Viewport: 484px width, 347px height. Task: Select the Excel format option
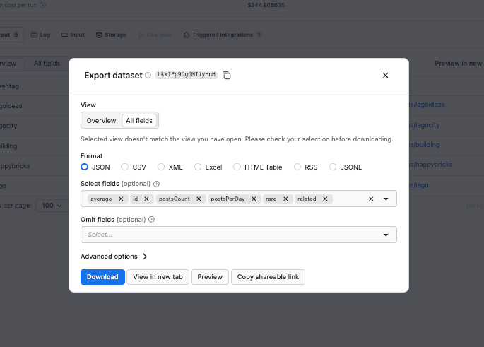pos(198,167)
